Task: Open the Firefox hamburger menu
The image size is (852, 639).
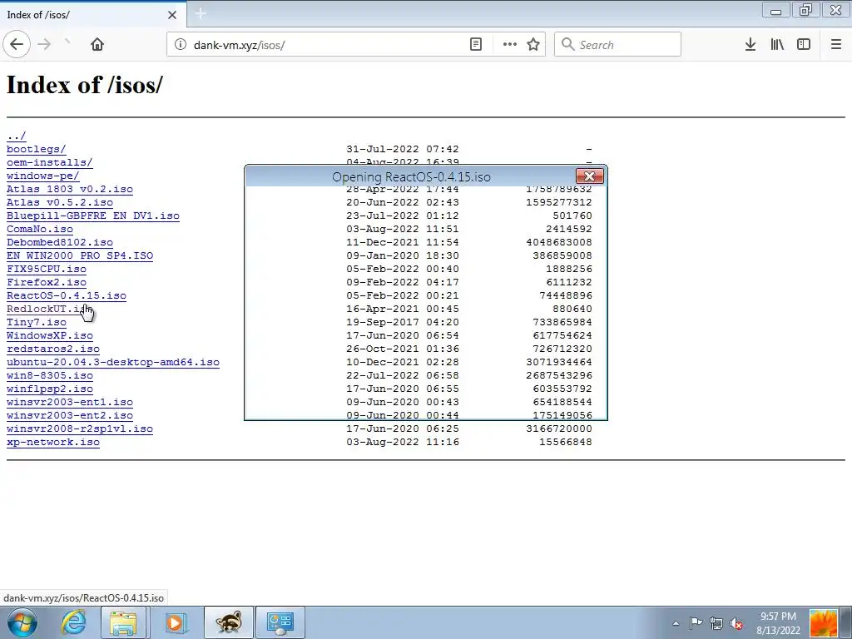Action: point(836,45)
